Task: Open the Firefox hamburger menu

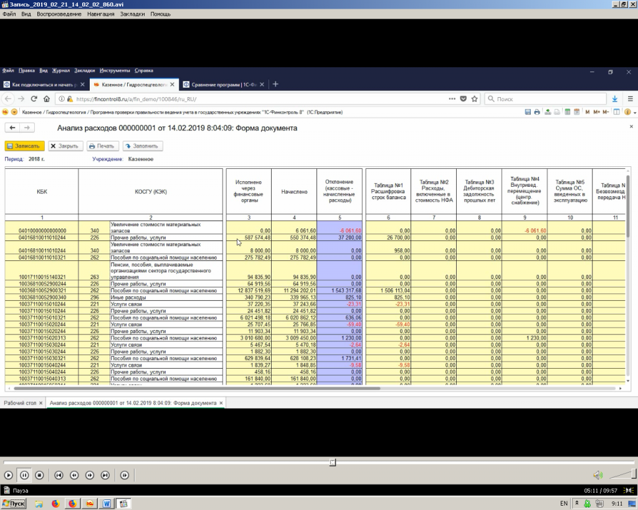Action: (629, 98)
